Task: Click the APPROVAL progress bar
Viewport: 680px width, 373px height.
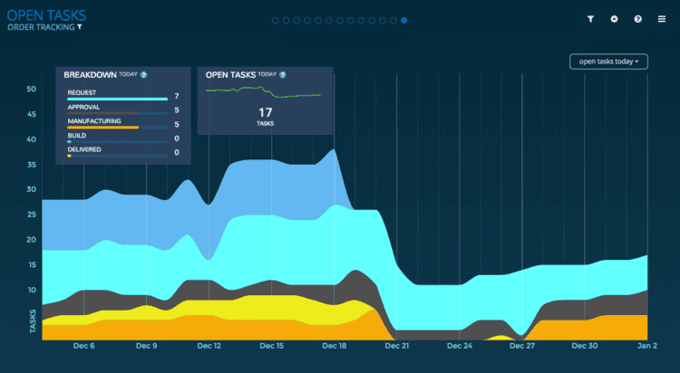Action: [x=118, y=113]
